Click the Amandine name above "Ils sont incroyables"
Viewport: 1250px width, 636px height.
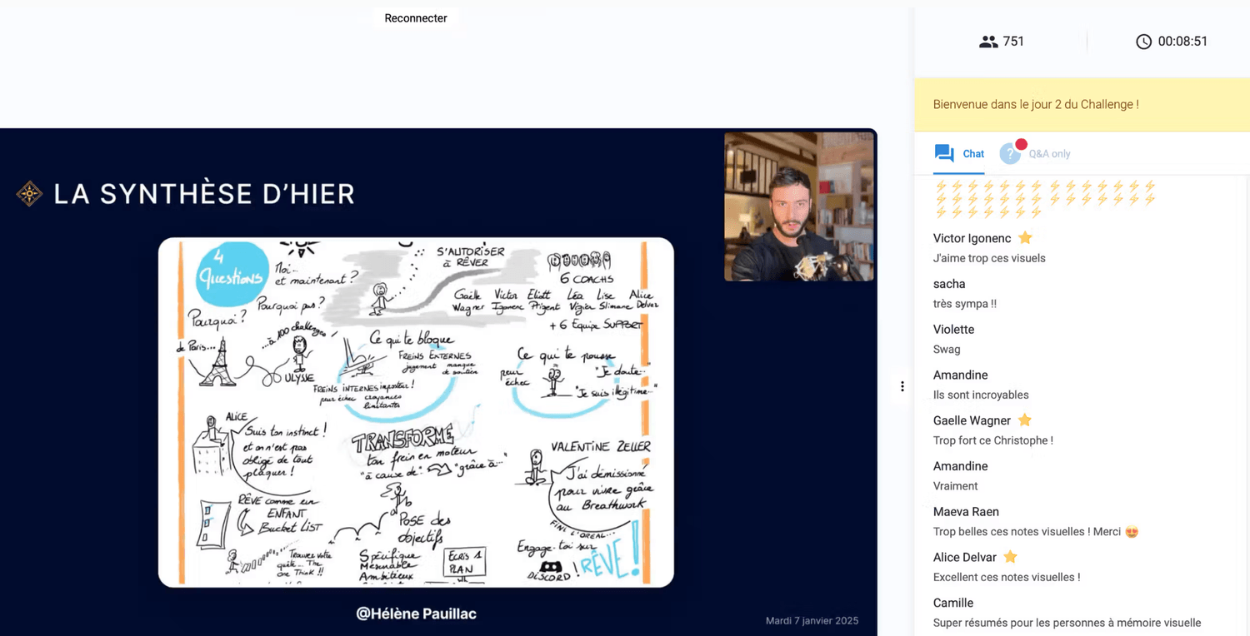961,375
